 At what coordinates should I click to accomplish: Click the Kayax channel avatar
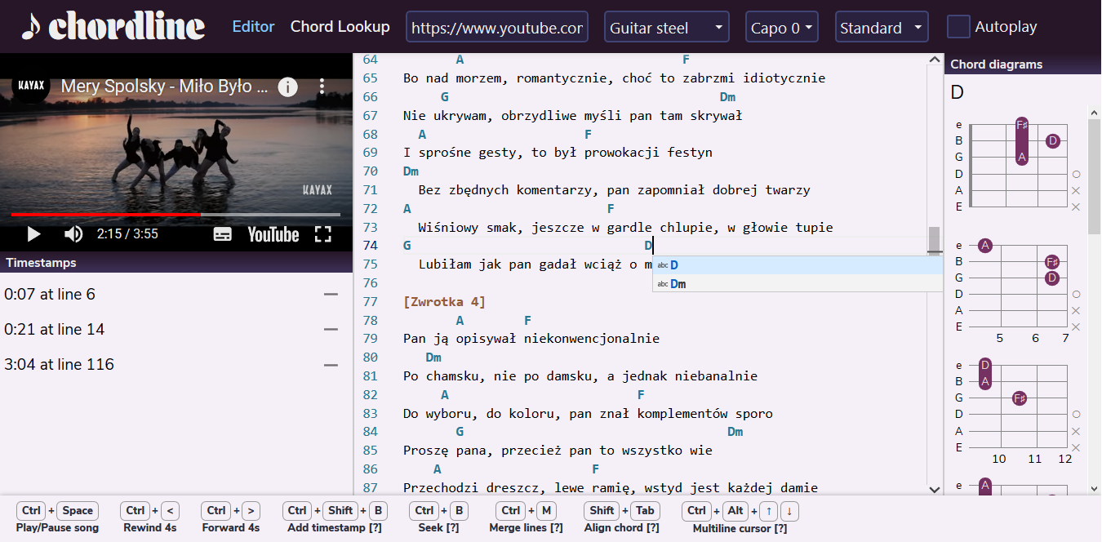click(31, 85)
